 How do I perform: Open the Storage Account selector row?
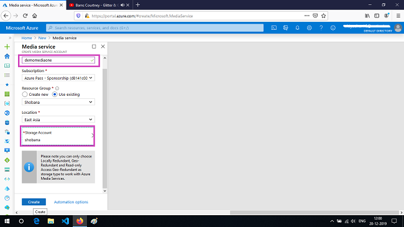click(x=58, y=136)
